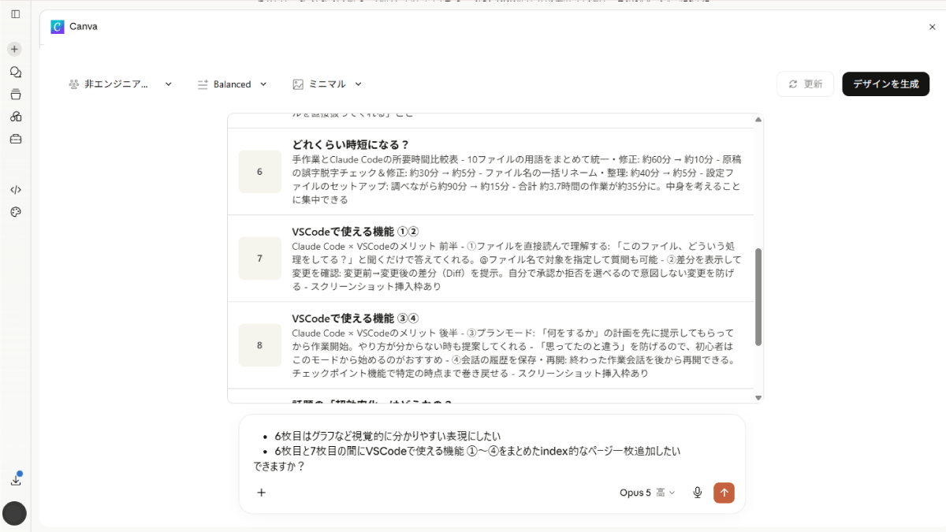
Task: Click the microphone voice input icon
Action: [x=698, y=493]
